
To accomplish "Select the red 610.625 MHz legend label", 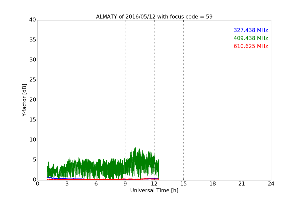I will click(x=251, y=46).
